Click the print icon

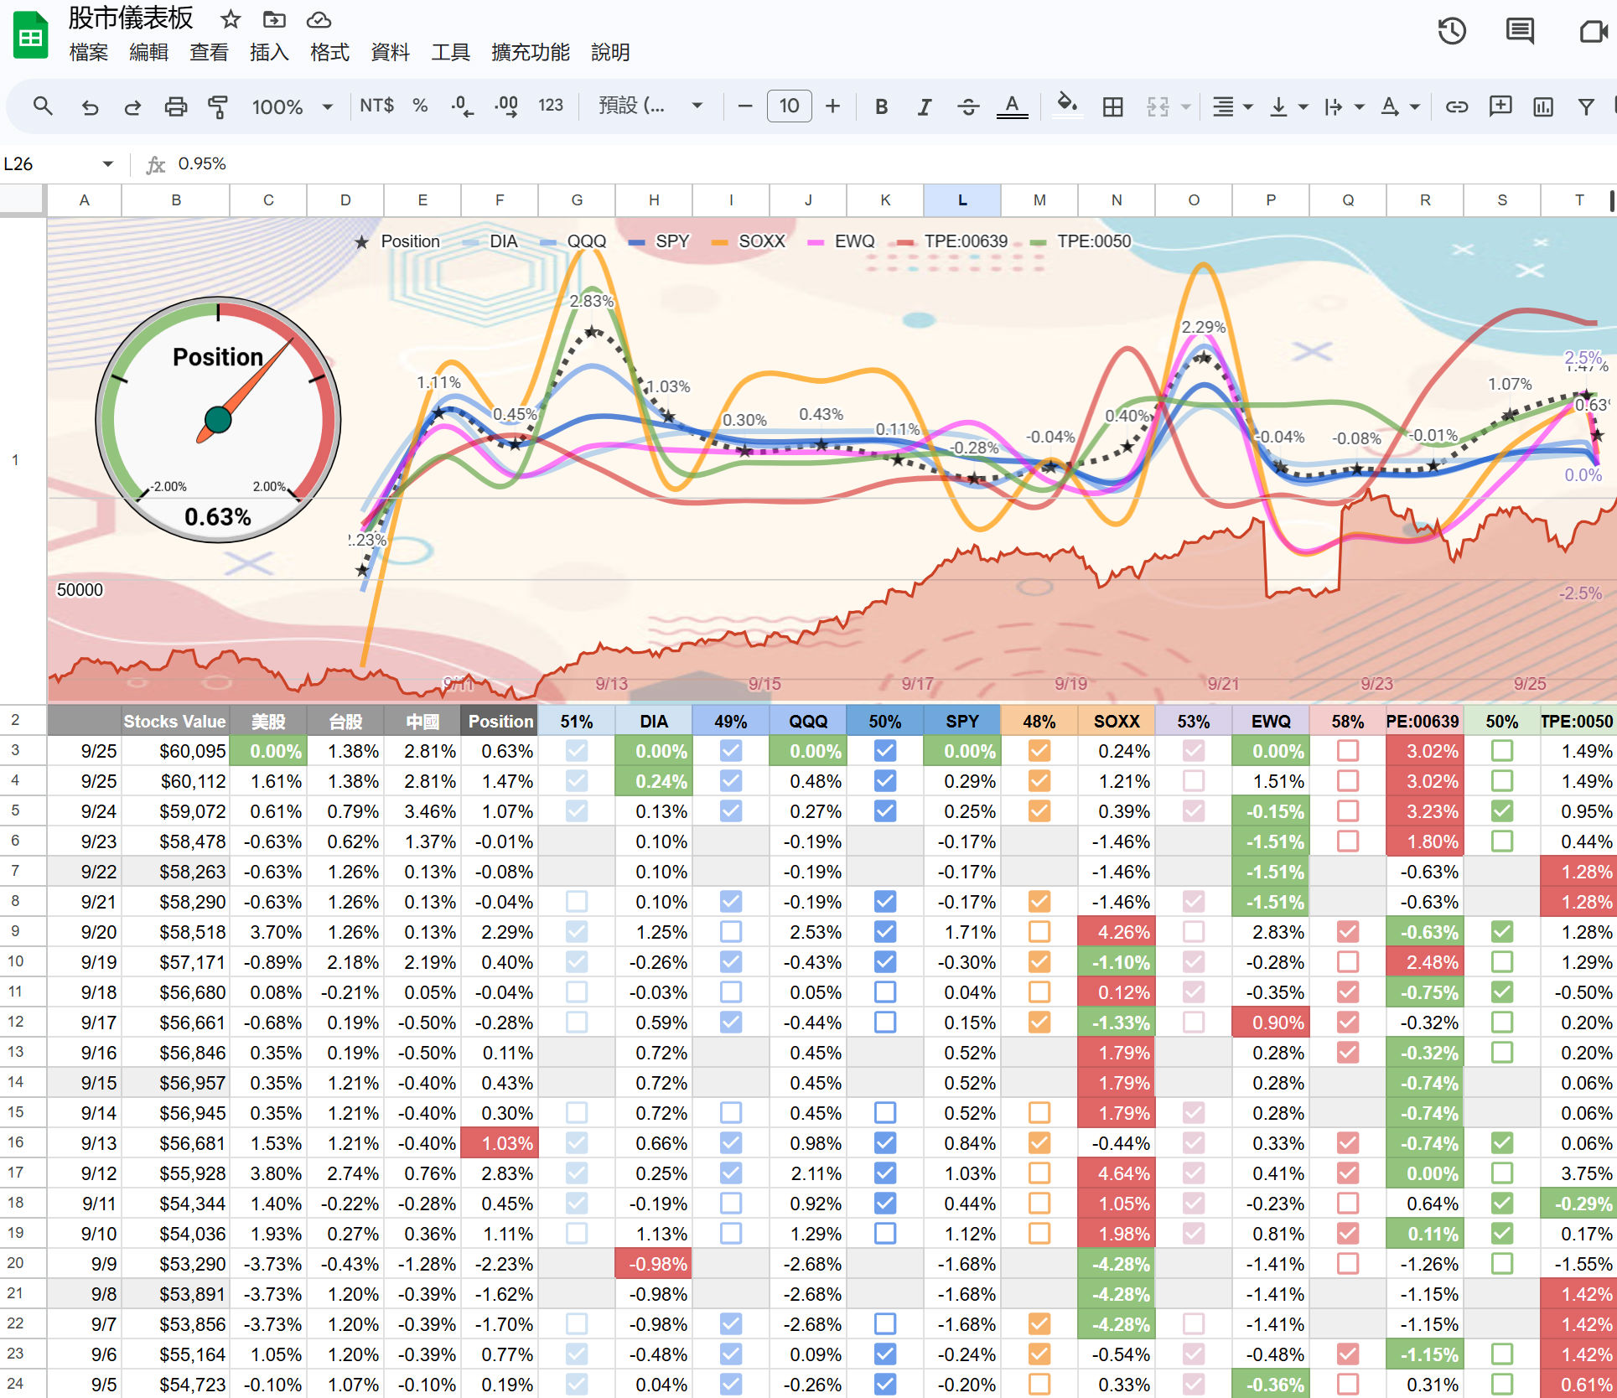(x=175, y=106)
